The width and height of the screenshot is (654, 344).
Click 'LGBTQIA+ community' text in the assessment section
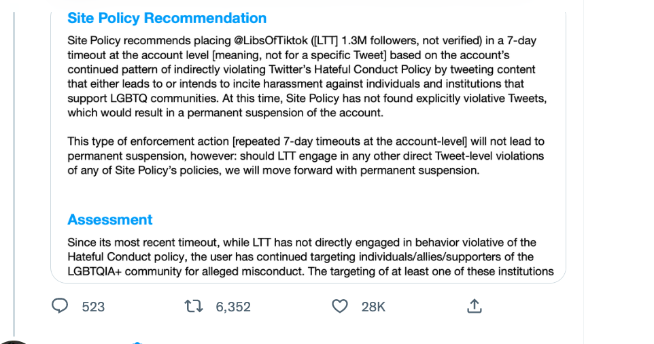click(124, 271)
